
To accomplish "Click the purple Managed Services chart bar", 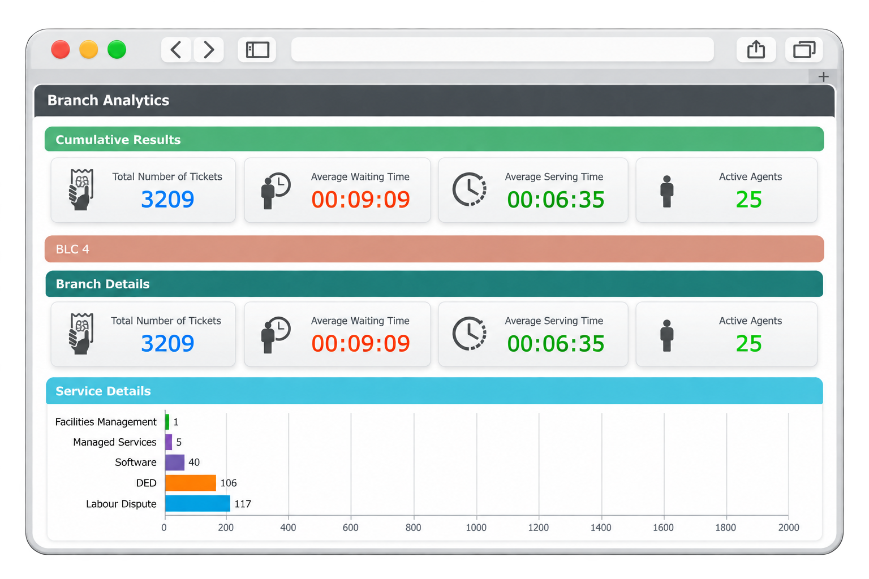I will (x=168, y=442).
